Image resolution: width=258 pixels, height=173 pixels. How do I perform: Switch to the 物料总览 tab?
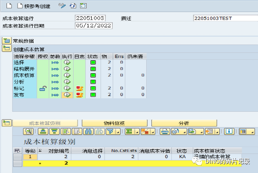click(115, 123)
